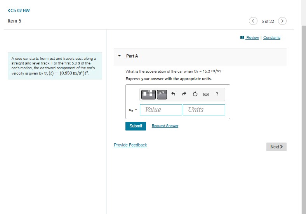Go to next item circular arrow
Screen dimensions: 306x214
tap(282, 21)
